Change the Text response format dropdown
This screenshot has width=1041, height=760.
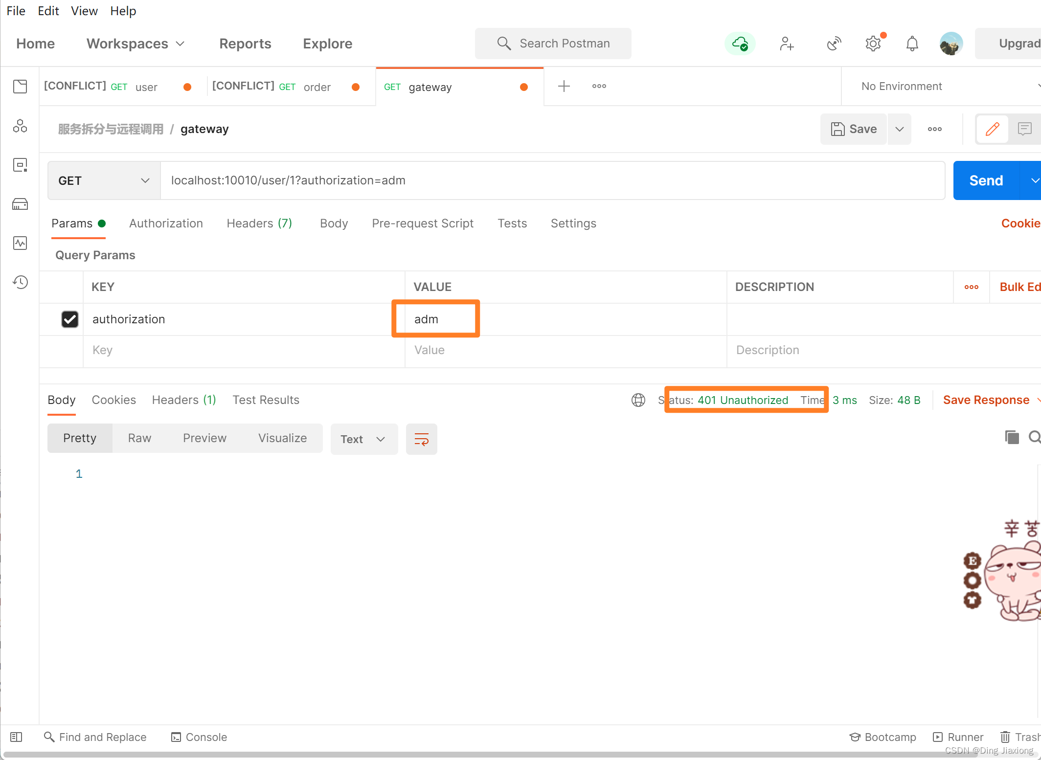(364, 439)
